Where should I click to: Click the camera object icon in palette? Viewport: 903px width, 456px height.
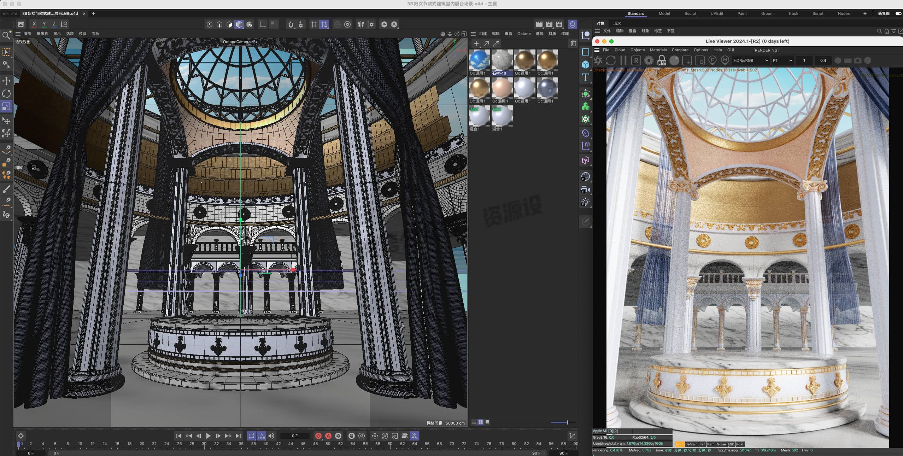[x=586, y=189]
